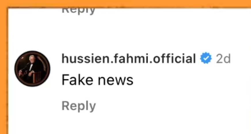Tap the checkmark badge beside the username
This screenshot has height=134, width=251.
click(x=206, y=58)
